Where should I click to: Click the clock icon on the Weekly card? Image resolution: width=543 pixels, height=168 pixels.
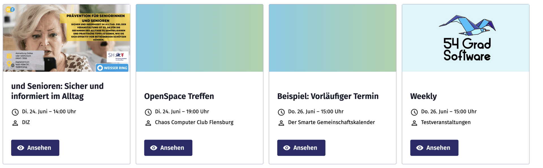point(414,112)
